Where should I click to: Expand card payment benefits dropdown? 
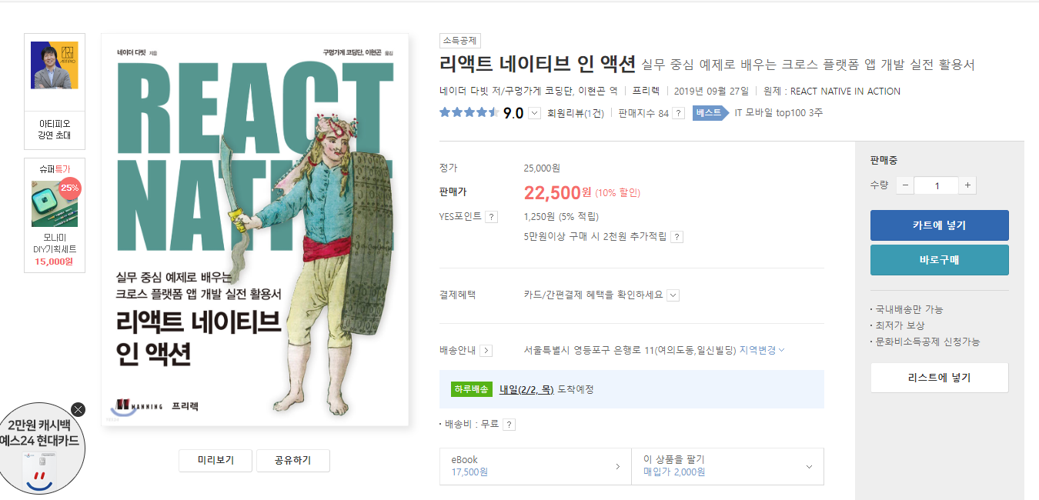pos(673,295)
